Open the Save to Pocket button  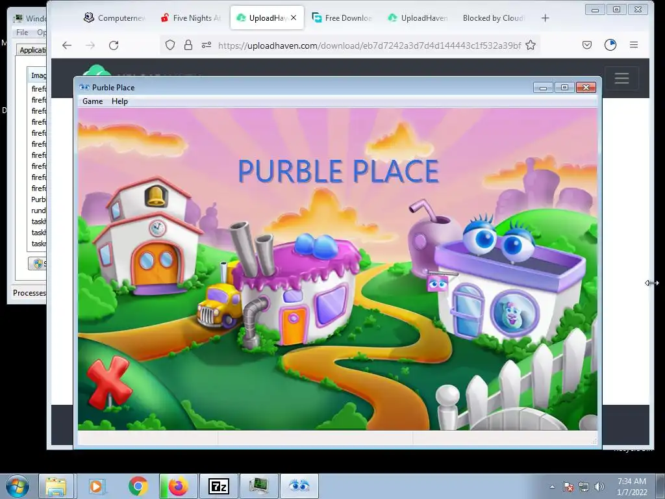(x=587, y=45)
